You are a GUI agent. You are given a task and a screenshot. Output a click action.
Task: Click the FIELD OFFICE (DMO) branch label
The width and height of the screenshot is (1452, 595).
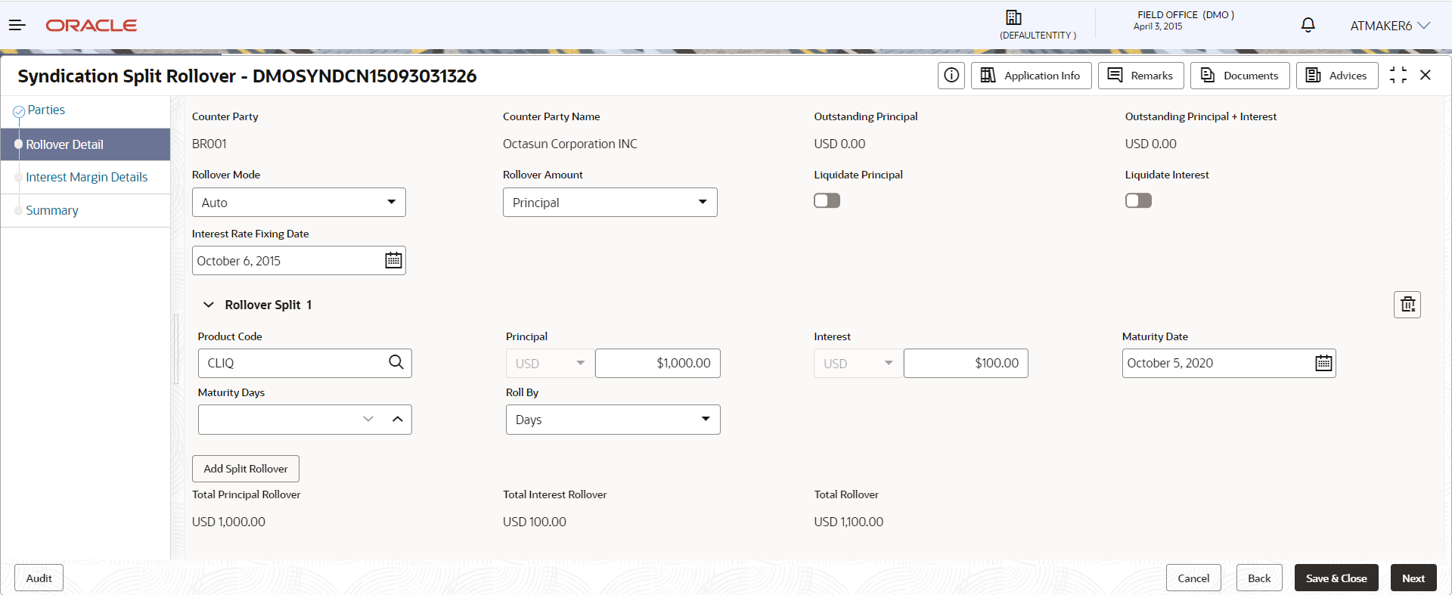coord(1186,15)
